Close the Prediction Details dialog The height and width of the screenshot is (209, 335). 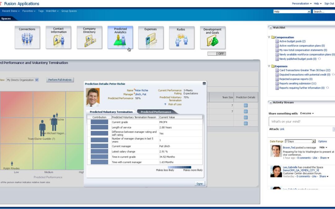click(204, 83)
